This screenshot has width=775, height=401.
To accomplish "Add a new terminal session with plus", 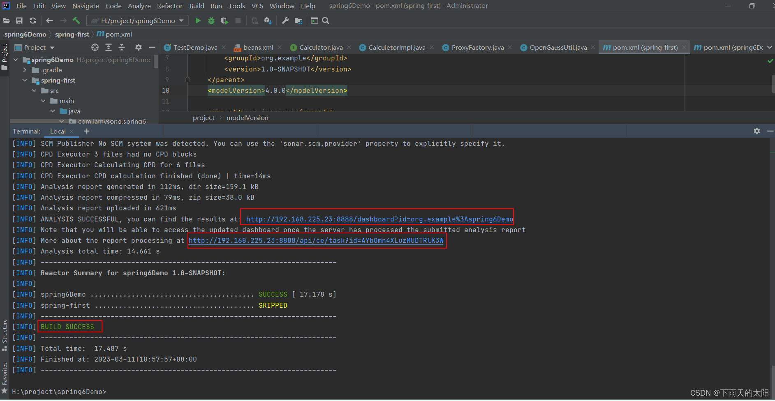I will [87, 131].
